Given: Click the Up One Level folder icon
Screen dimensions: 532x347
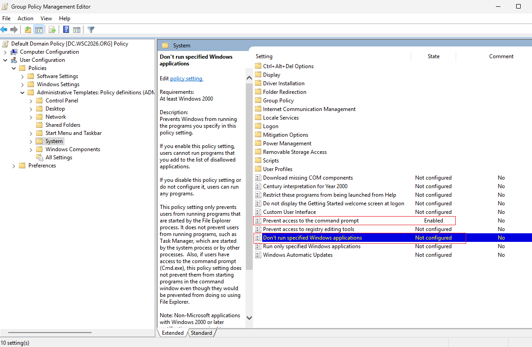Looking at the screenshot, I should pyautogui.click(x=28, y=30).
